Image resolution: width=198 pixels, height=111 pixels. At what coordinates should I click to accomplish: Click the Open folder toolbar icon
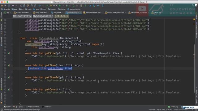2,6
